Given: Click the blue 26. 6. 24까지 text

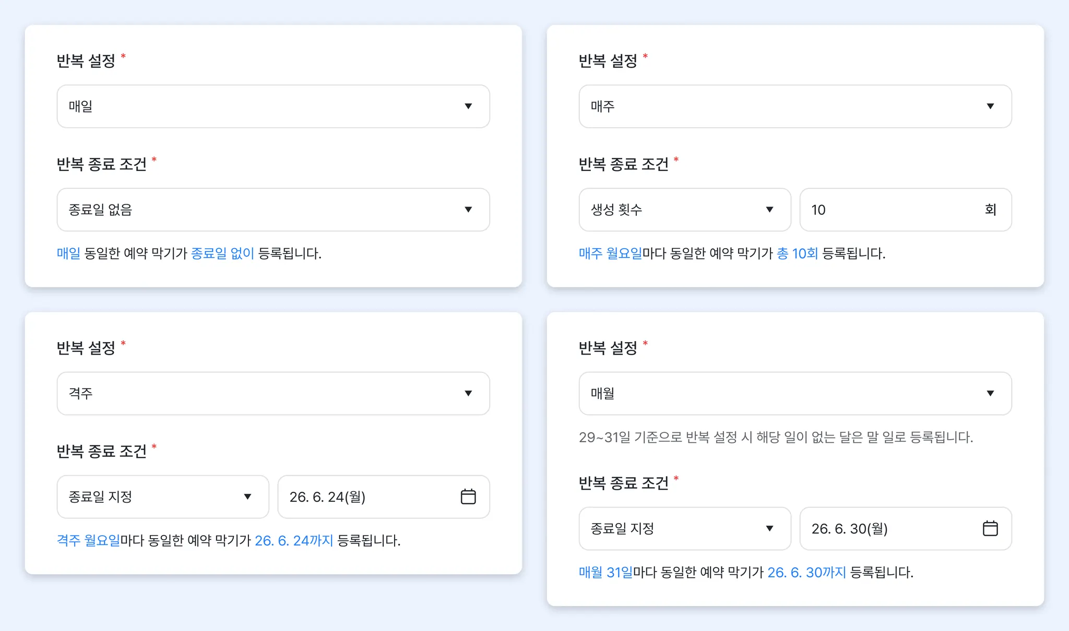Looking at the screenshot, I should click(x=294, y=540).
